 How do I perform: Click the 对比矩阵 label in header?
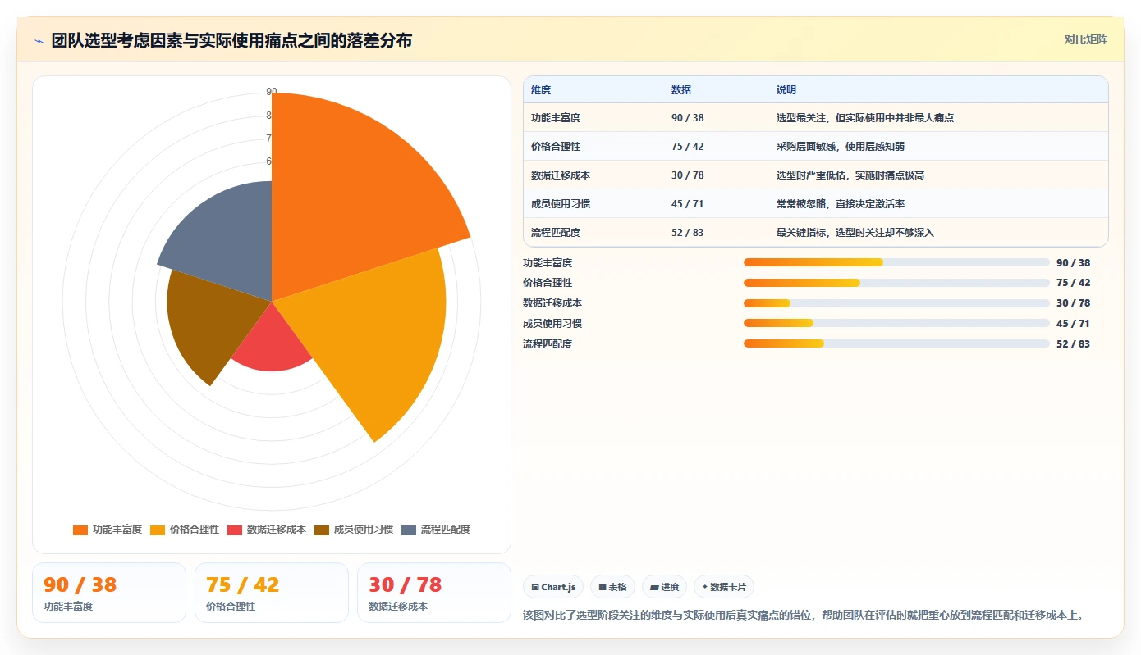tap(1085, 39)
